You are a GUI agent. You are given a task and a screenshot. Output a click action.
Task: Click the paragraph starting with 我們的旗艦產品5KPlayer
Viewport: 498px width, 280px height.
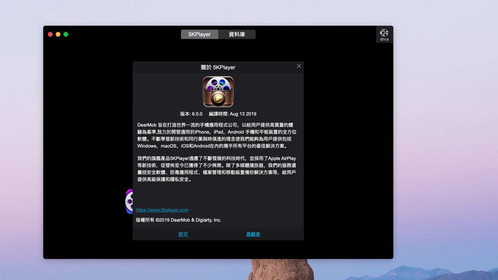pos(217,169)
